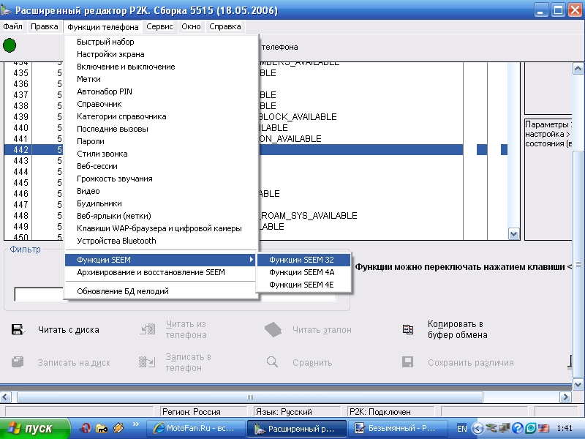This screenshot has width=585, height=439.
Task: Click the blue help question mark tray icon
Action: 518,428
